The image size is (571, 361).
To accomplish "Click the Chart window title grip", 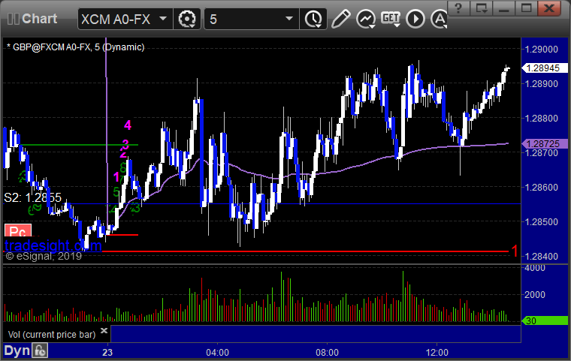I will click(x=14, y=19).
